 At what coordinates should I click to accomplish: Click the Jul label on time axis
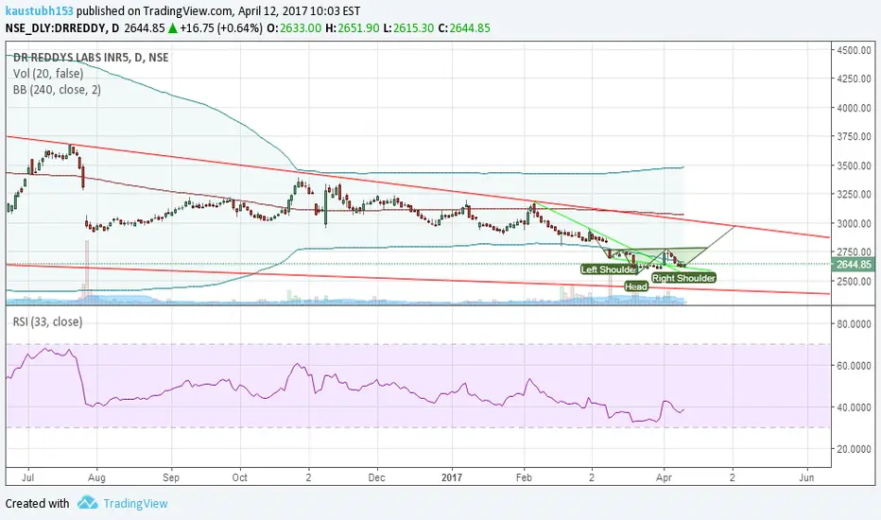(x=27, y=477)
